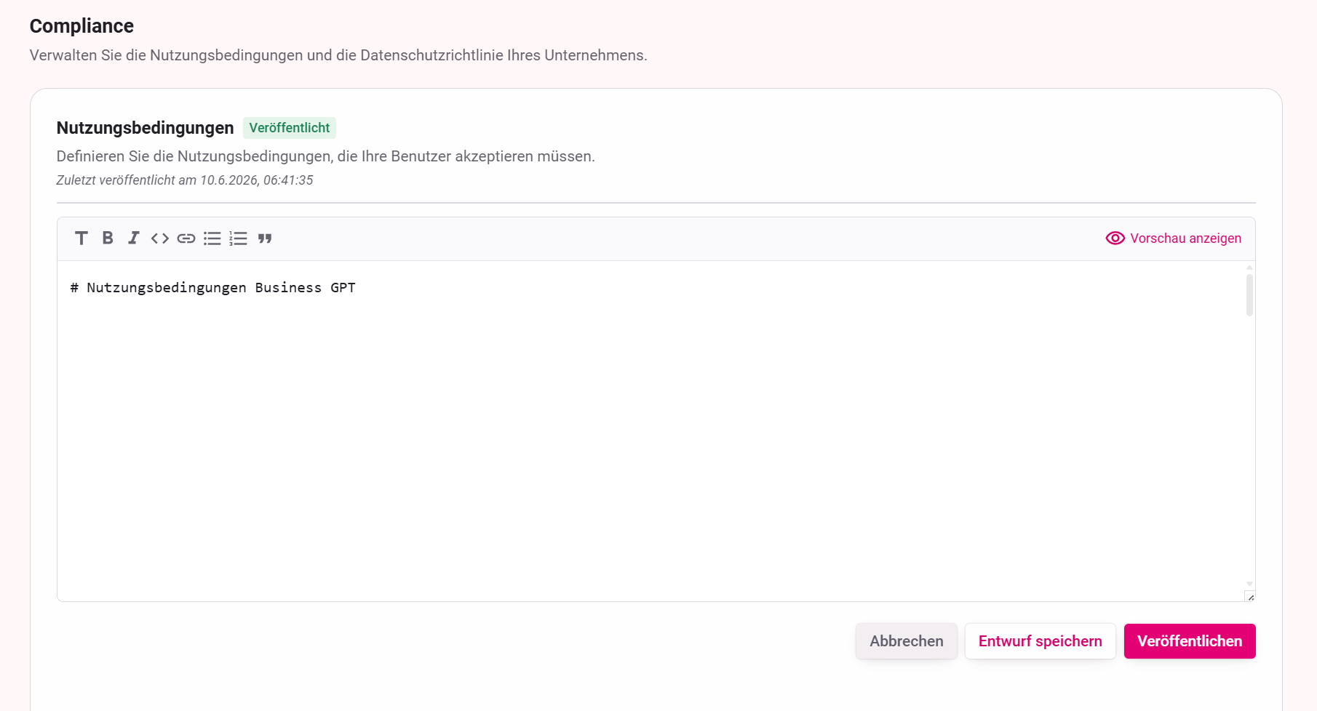Insert a blockquote with the quote icon
Viewport: 1317px width, 711px height.
(265, 238)
